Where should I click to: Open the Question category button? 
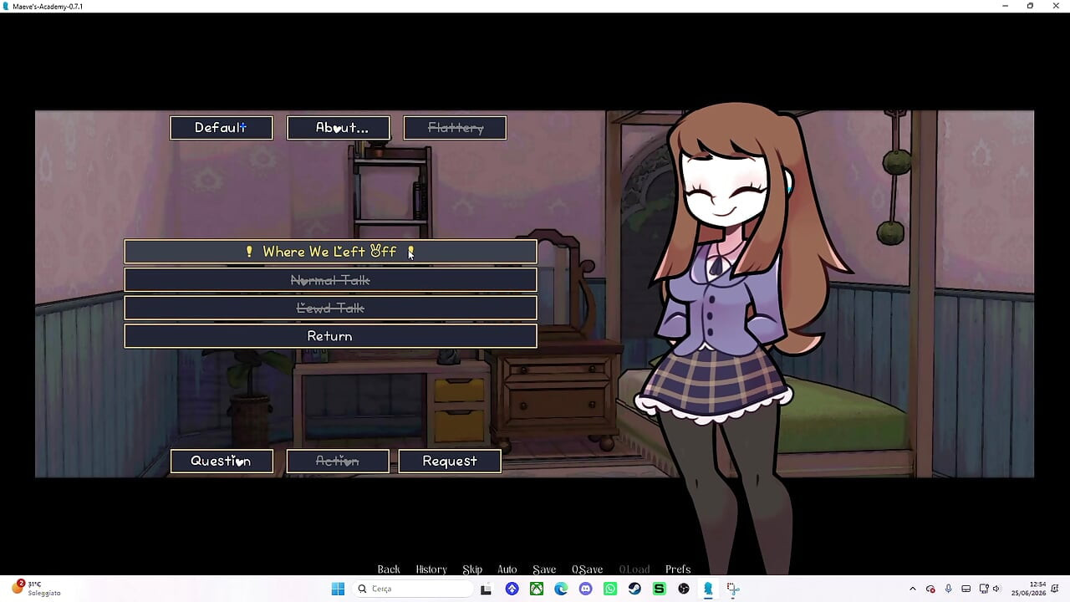click(222, 462)
